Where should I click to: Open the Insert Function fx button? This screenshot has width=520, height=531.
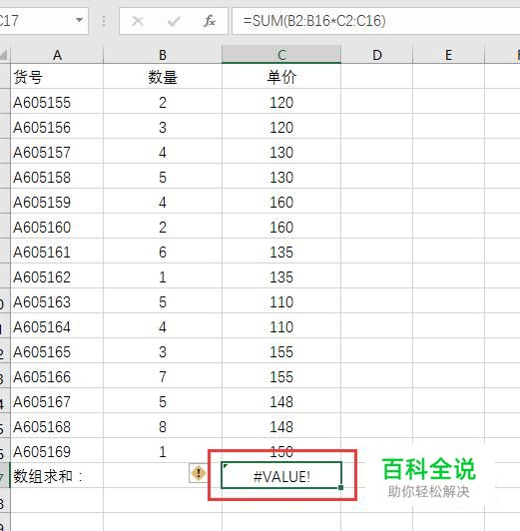[x=210, y=21]
